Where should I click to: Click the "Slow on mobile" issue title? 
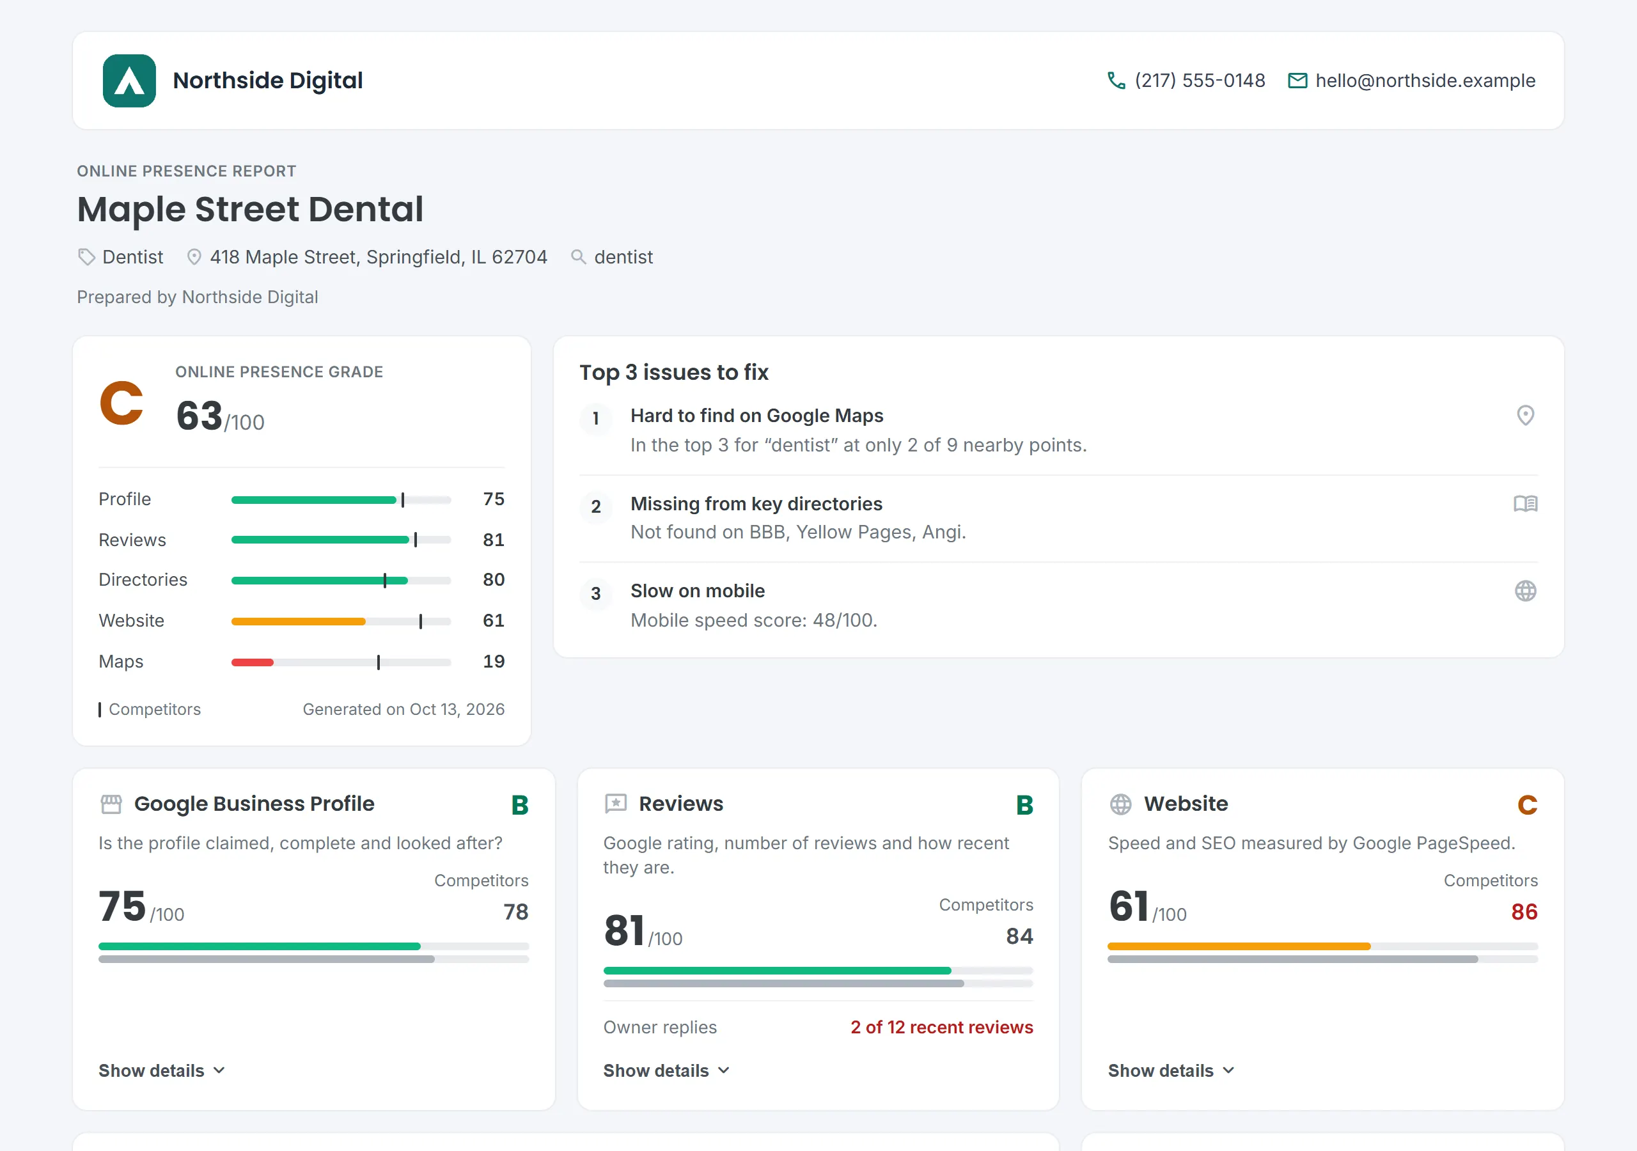pyautogui.click(x=697, y=591)
